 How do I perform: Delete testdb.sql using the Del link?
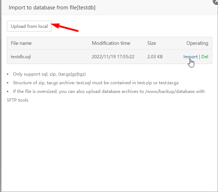tap(205, 57)
